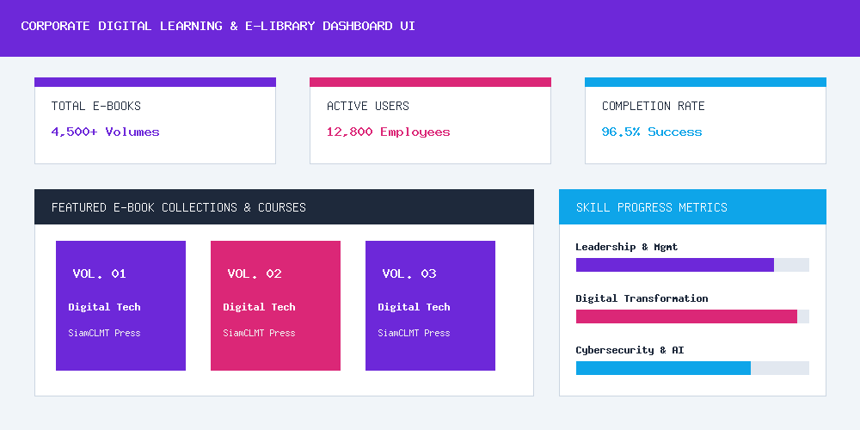This screenshot has width=860, height=430.
Task: Click the Completion Rate stat card
Action: [x=705, y=120]
